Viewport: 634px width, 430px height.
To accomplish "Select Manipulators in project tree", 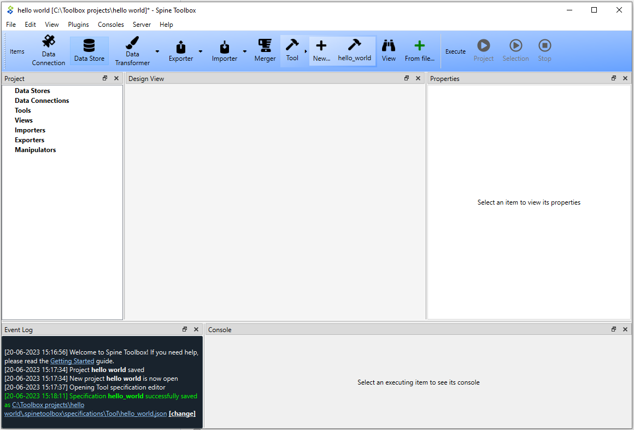I will (x=35, y=150).
